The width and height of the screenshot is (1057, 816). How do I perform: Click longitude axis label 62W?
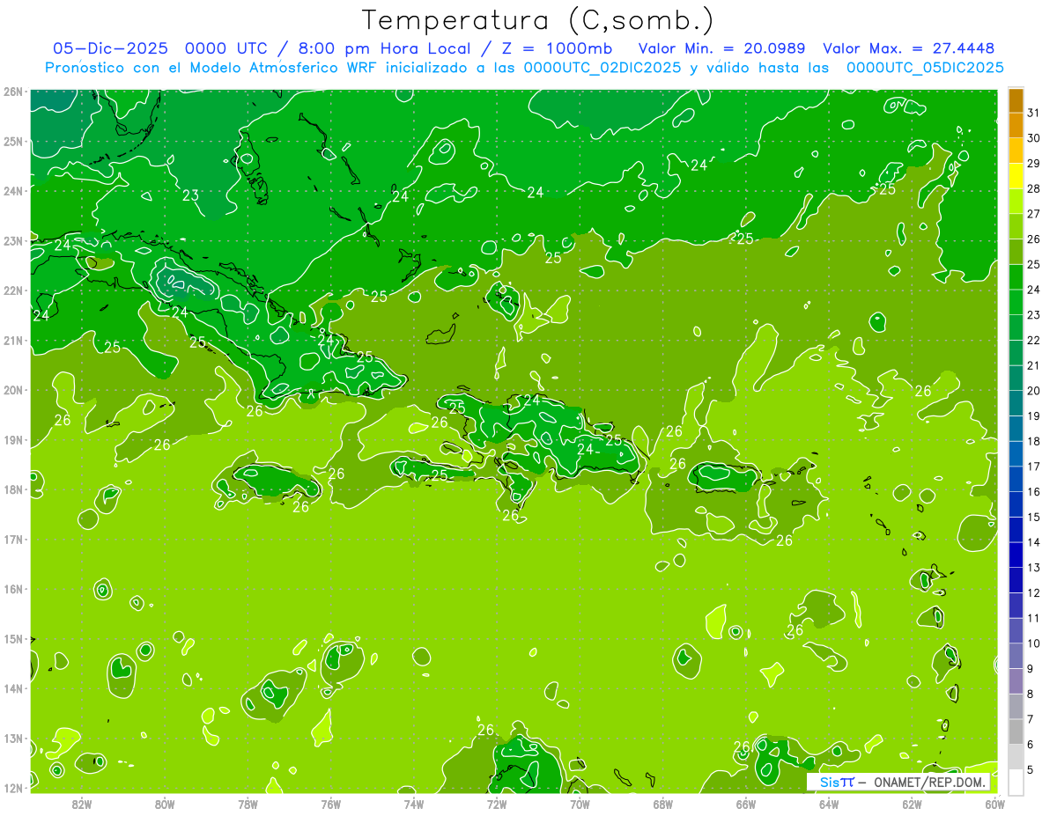click(x=912, y=804)
